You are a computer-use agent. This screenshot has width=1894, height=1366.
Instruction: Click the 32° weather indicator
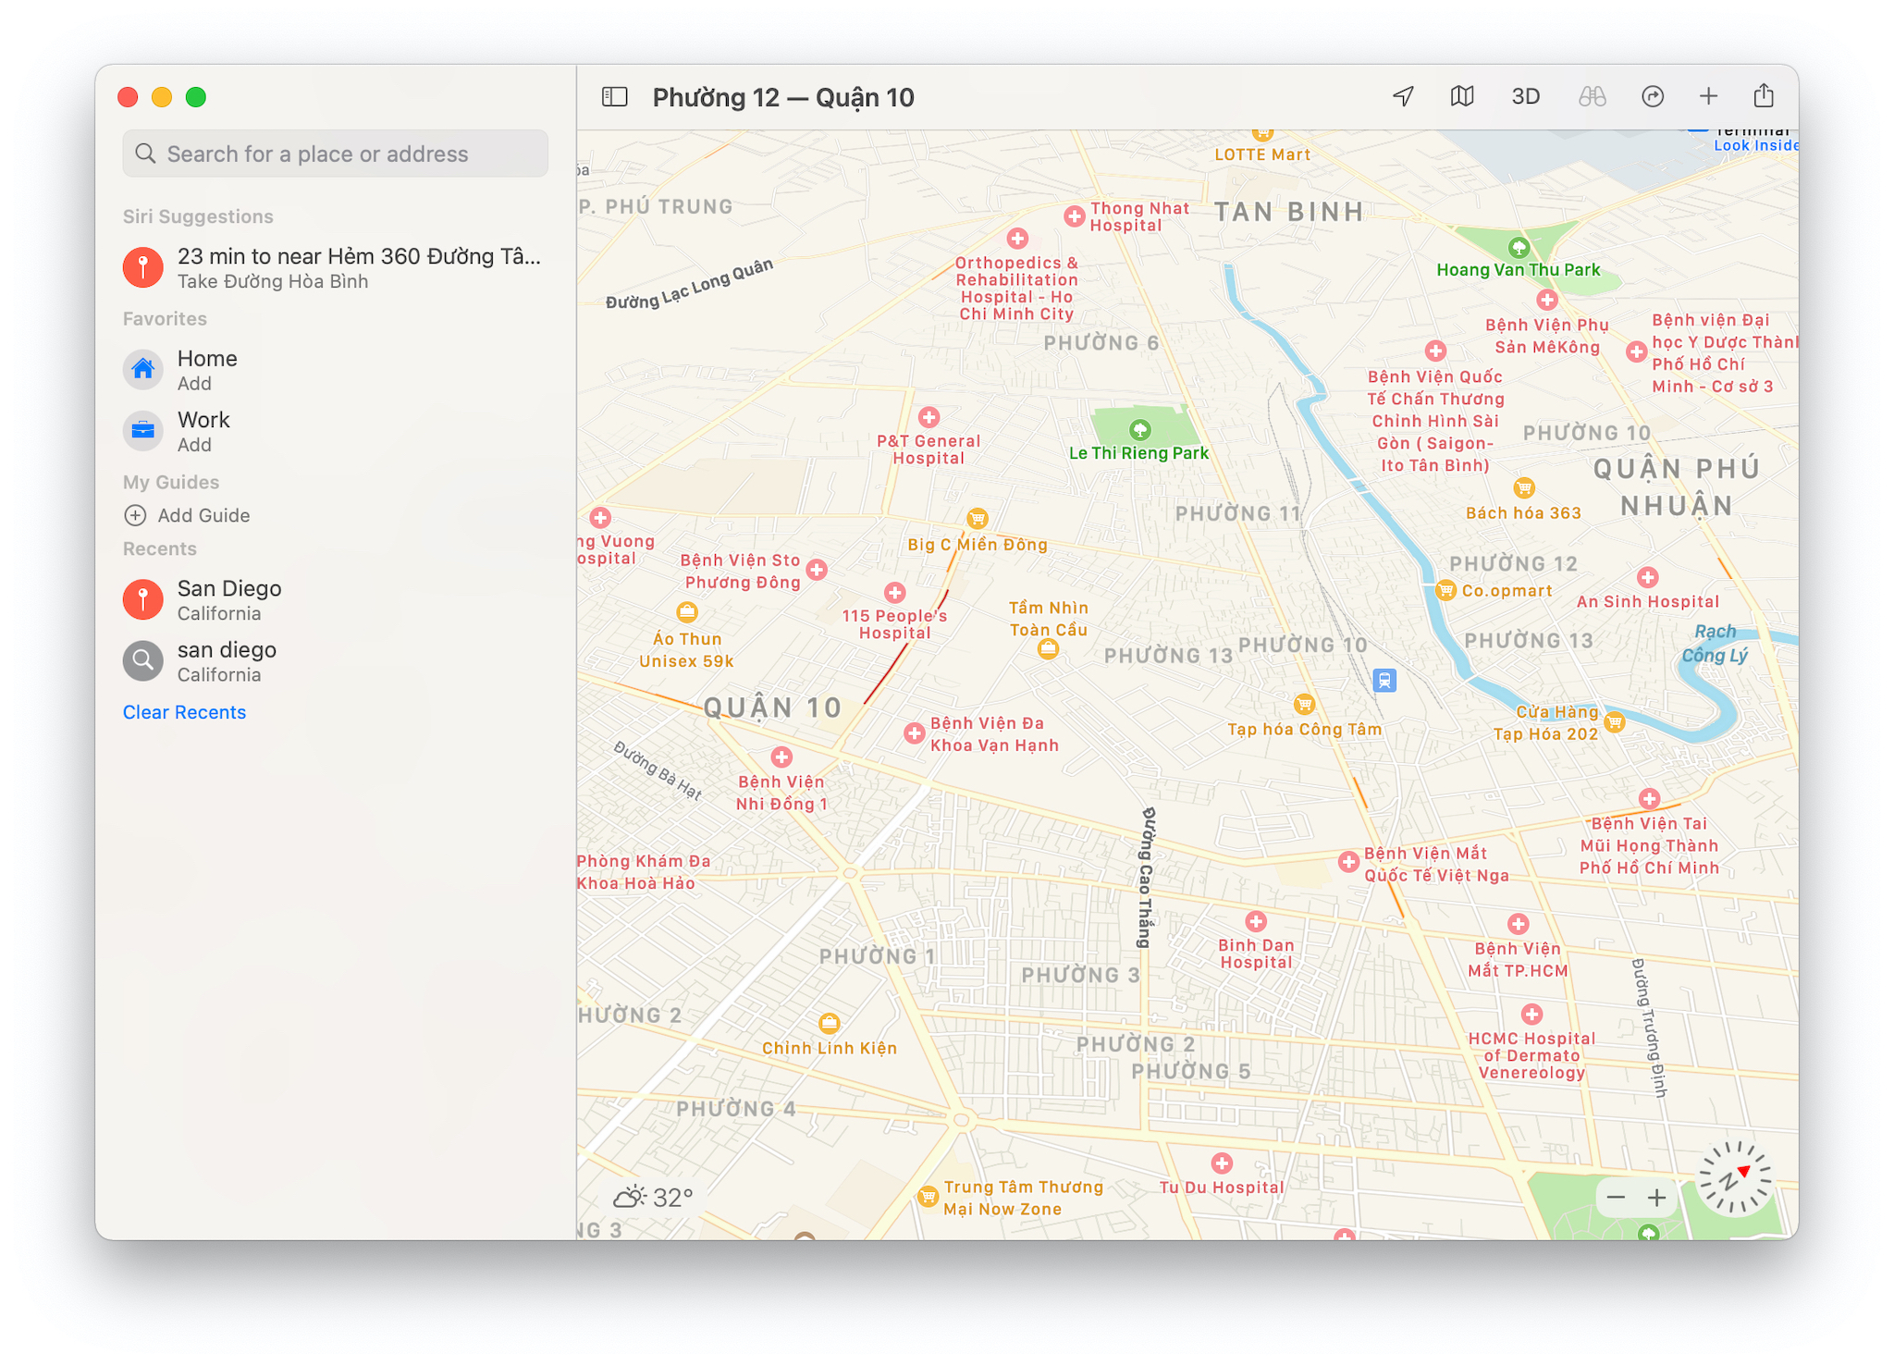coord(654,1198)
